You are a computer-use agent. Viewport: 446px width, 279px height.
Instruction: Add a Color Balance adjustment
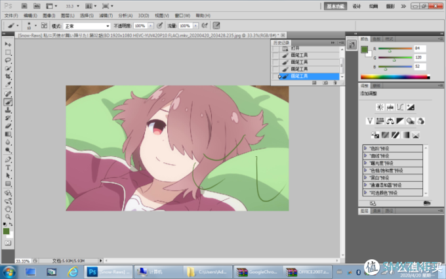pos(390,121)
